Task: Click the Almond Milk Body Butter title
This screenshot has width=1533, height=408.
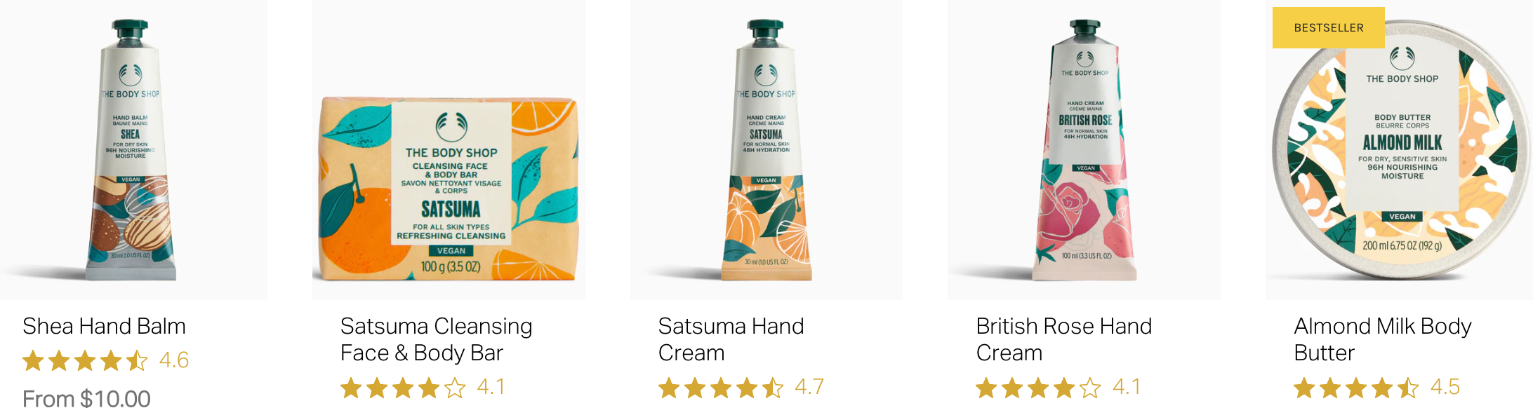Action: pyautogui.click(x=1382, y=339)
